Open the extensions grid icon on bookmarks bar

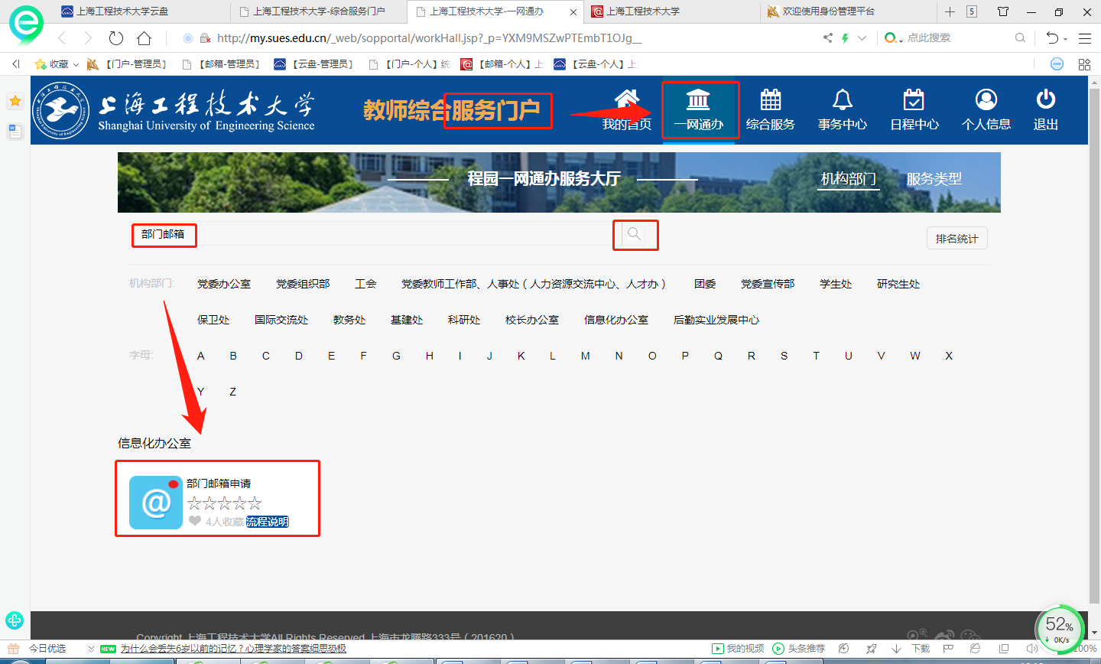(1084, 64)
